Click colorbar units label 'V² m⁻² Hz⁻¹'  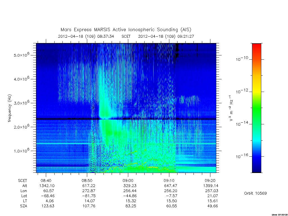[x=231, y=108]
